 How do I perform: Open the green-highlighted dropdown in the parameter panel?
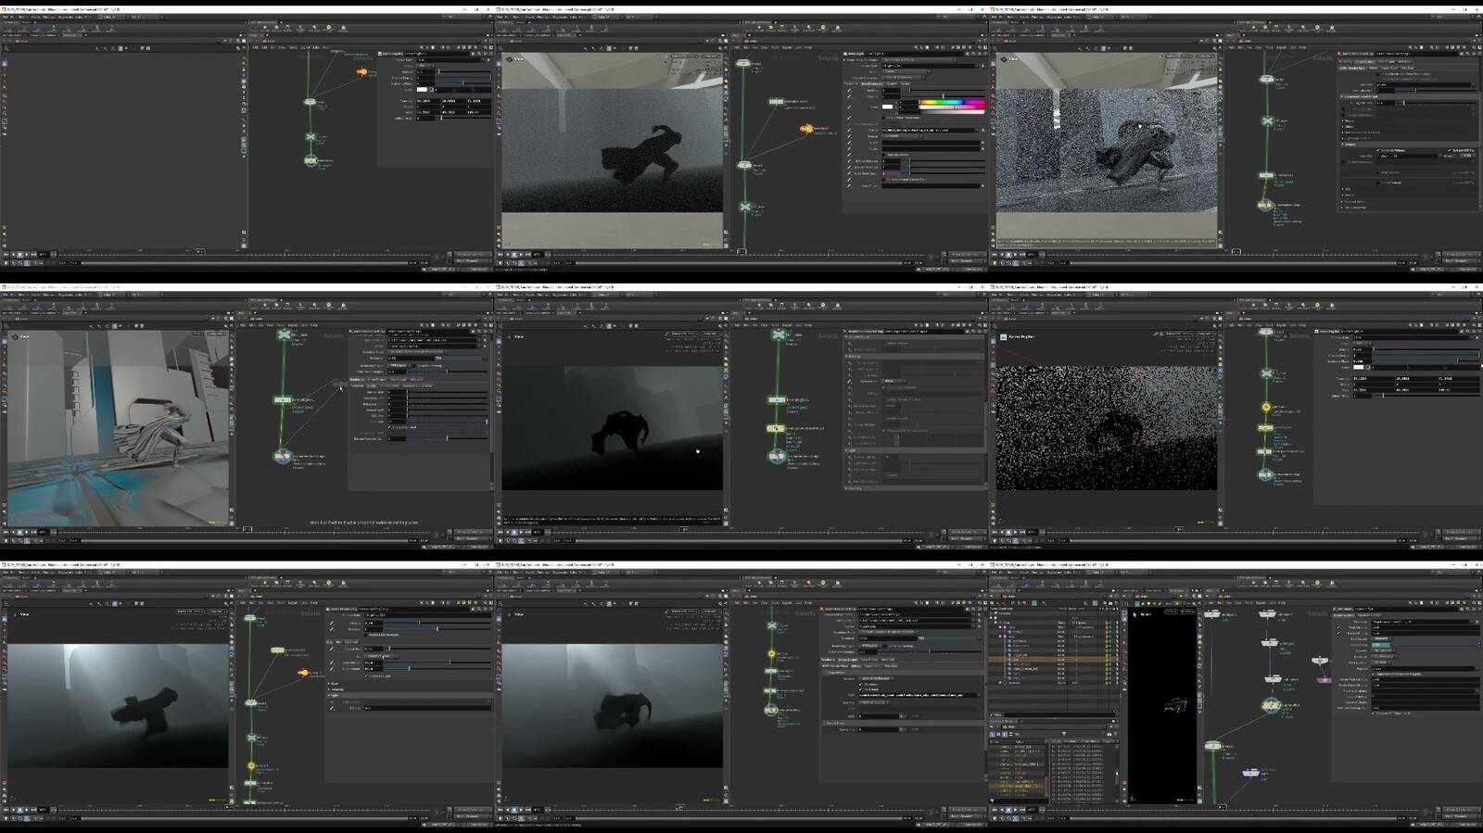coord(1381,644)
